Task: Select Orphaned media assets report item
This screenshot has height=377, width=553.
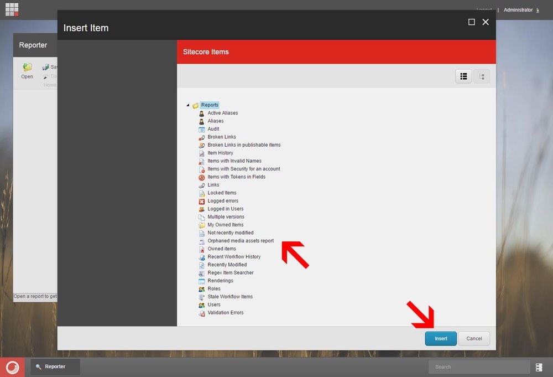Action: coord(241,241)
